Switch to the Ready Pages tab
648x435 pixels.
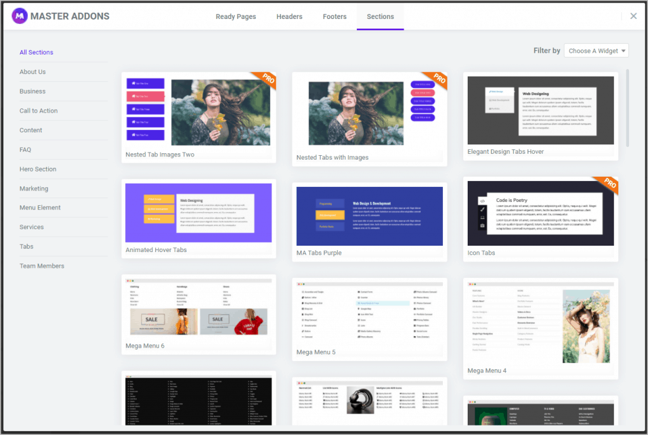click(235, 16)
